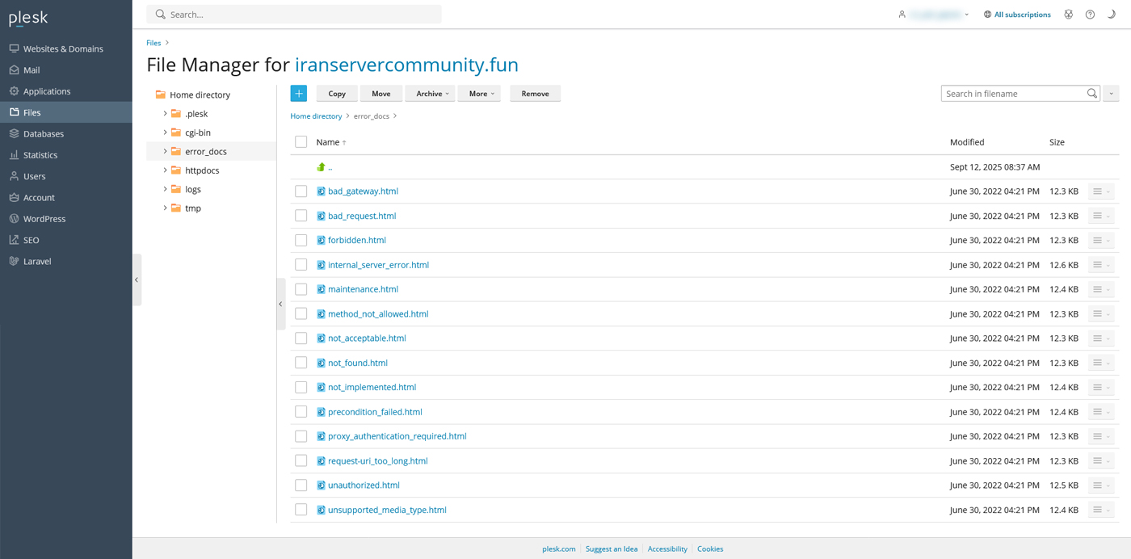Click the Search in filename field
This screenshot has height=559, width=1131.
point(1013,94)
